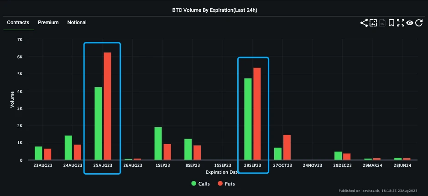Image resolution: width=428 pixels, height=196 pixels.
Task: Refresh the chart data
Action: [419, 23]
